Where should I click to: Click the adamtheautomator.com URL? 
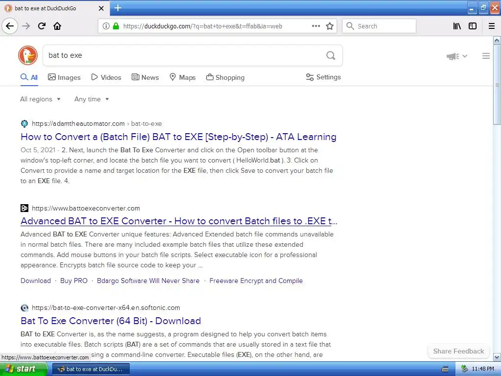coord(78,124)
